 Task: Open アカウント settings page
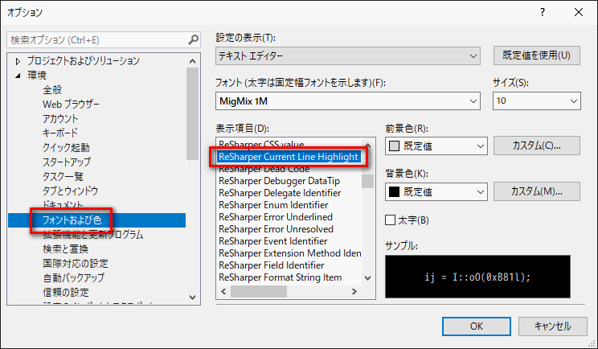60,119
